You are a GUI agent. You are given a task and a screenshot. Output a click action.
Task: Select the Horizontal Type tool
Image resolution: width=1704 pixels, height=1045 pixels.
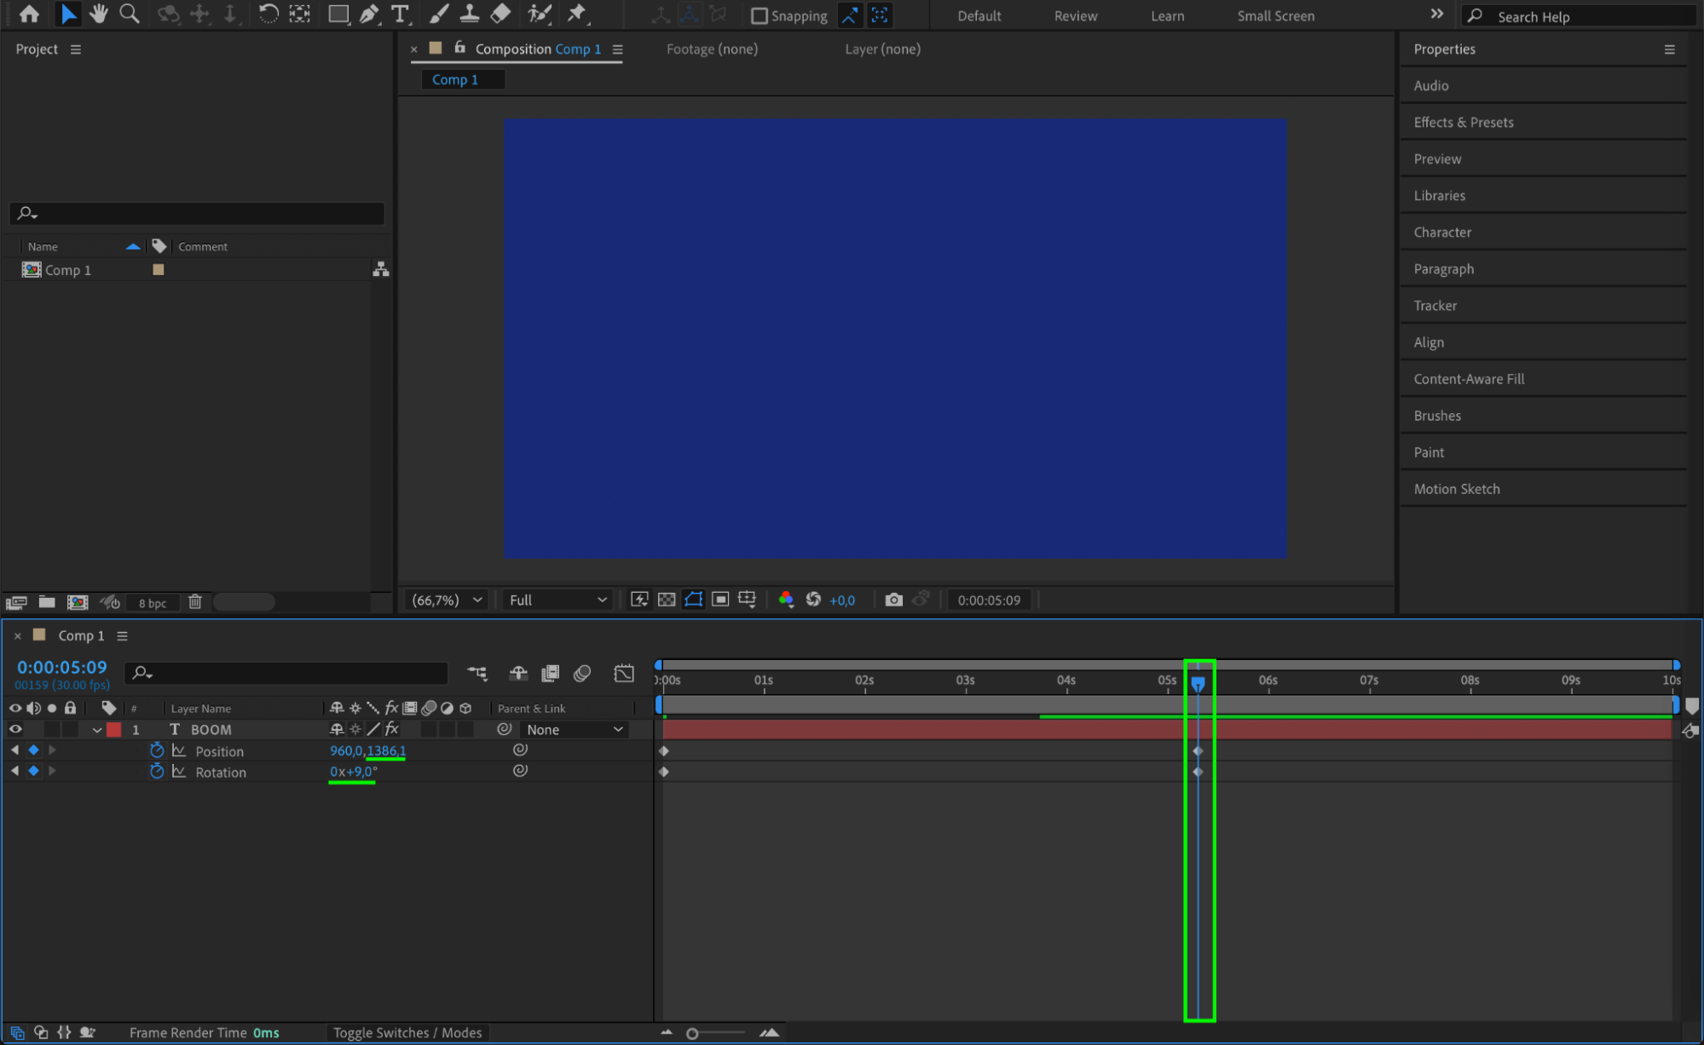coord(399,14)
